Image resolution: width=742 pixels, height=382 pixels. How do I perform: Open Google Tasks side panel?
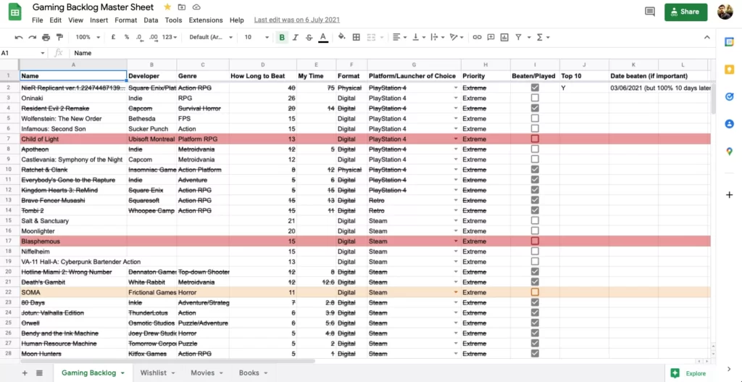pyautogui.click(x=729, y=96)
